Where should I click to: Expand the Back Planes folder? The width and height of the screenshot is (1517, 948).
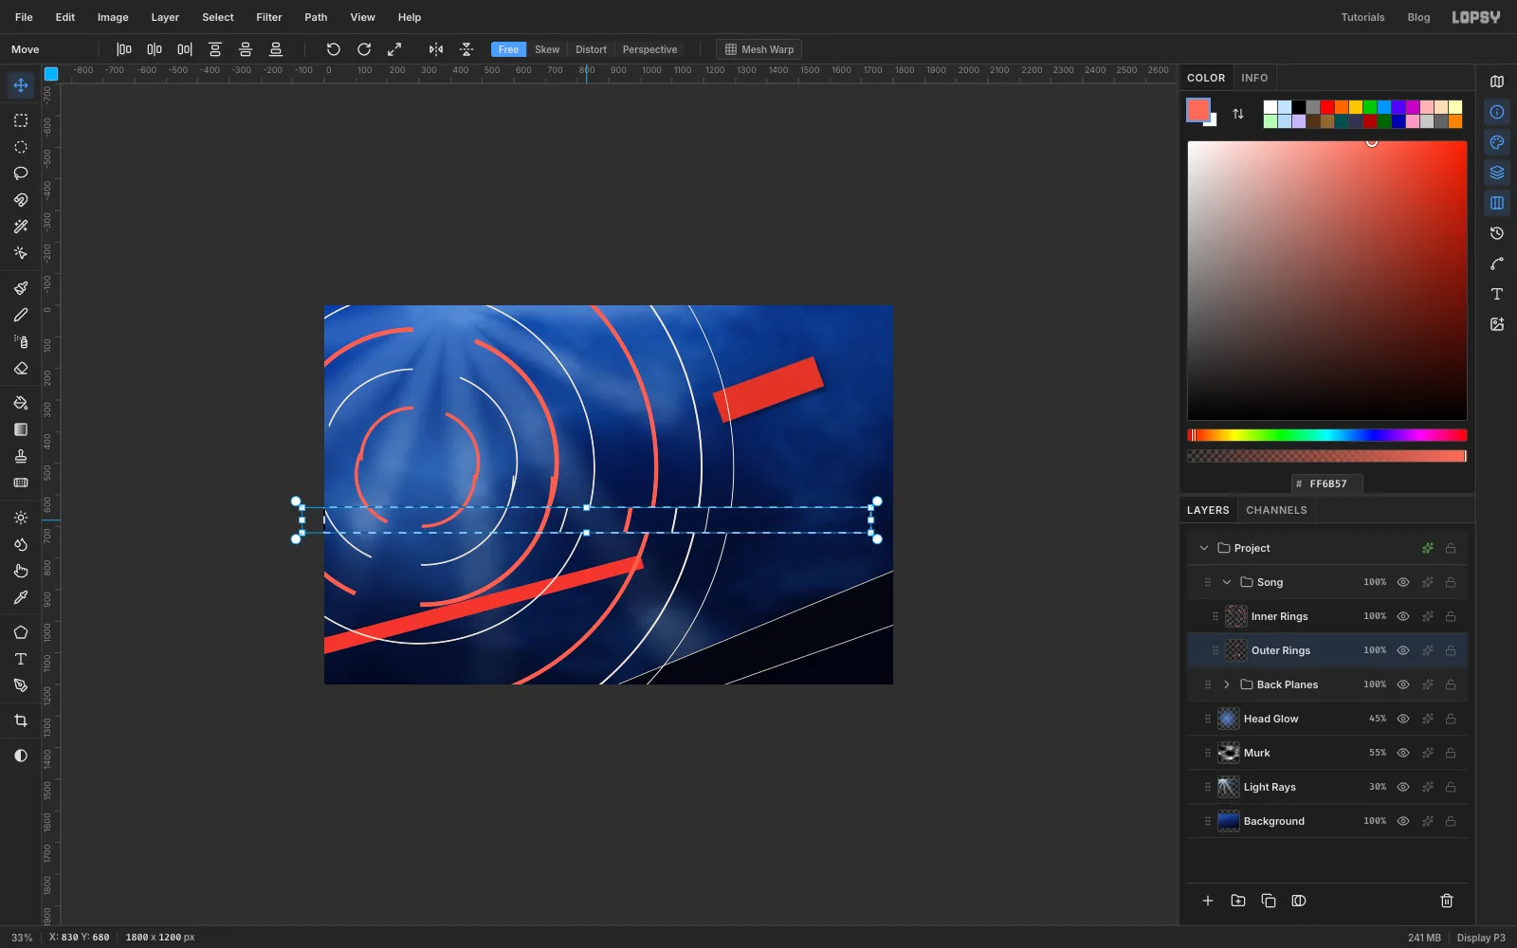click(1227, 684)
